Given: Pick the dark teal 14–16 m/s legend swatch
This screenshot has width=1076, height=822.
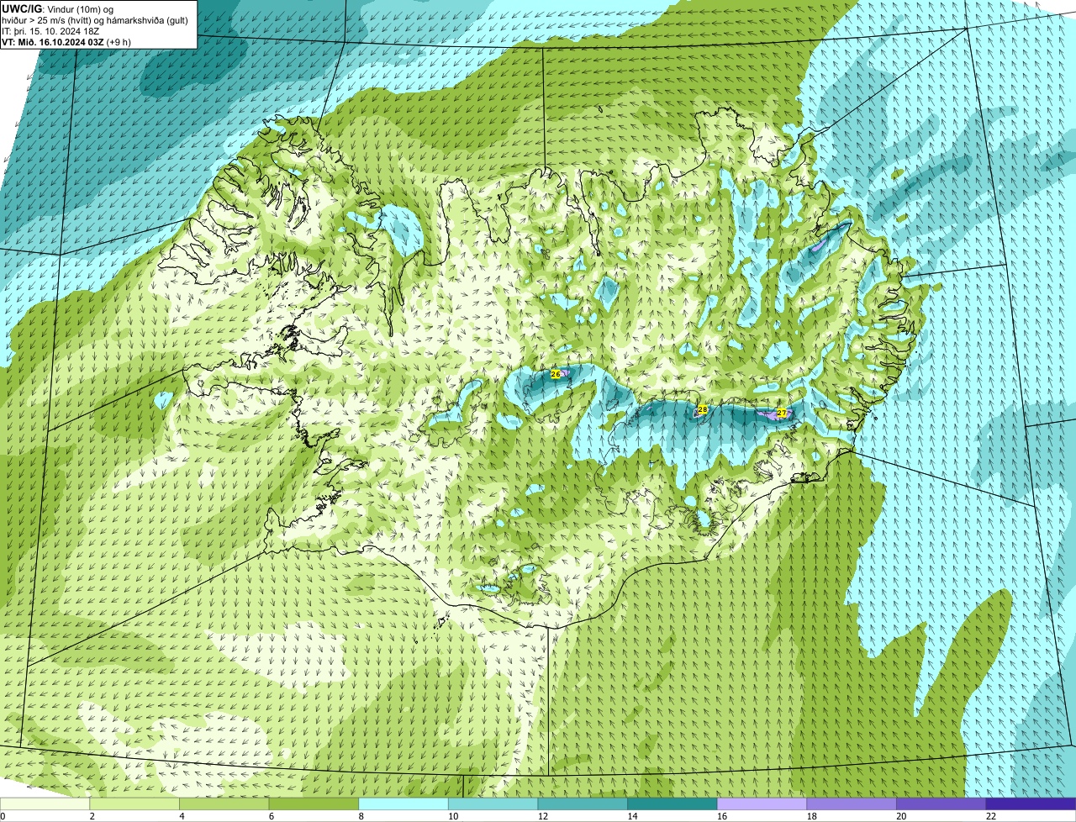Looking at the screenshot, I should (672, 804).
